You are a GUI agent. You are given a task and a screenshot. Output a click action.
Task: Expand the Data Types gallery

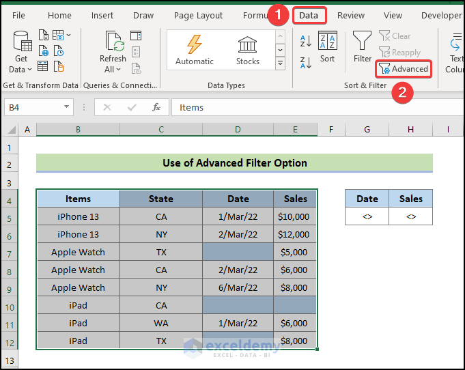point(280,63)
